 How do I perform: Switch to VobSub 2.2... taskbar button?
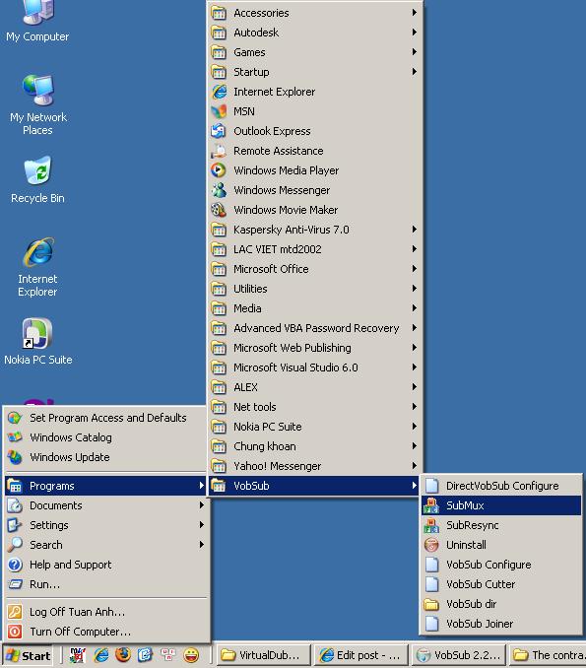pyautogui.click(x=459, y=655)
